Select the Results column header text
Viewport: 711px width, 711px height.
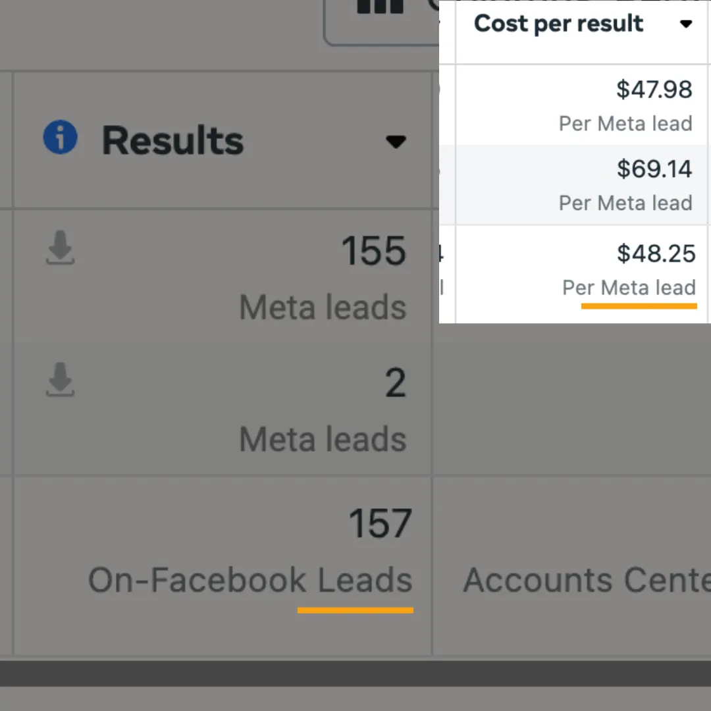[x=172, y=140]
